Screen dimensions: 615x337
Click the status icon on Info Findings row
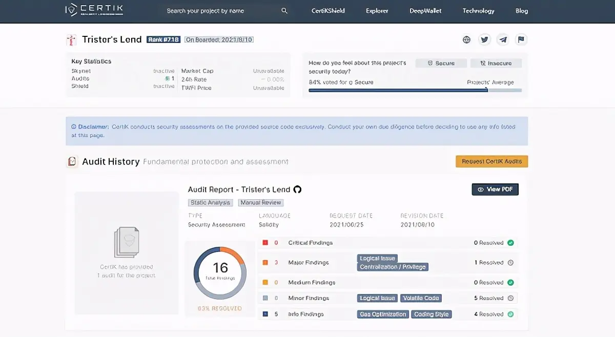click(x=510, y=314)
